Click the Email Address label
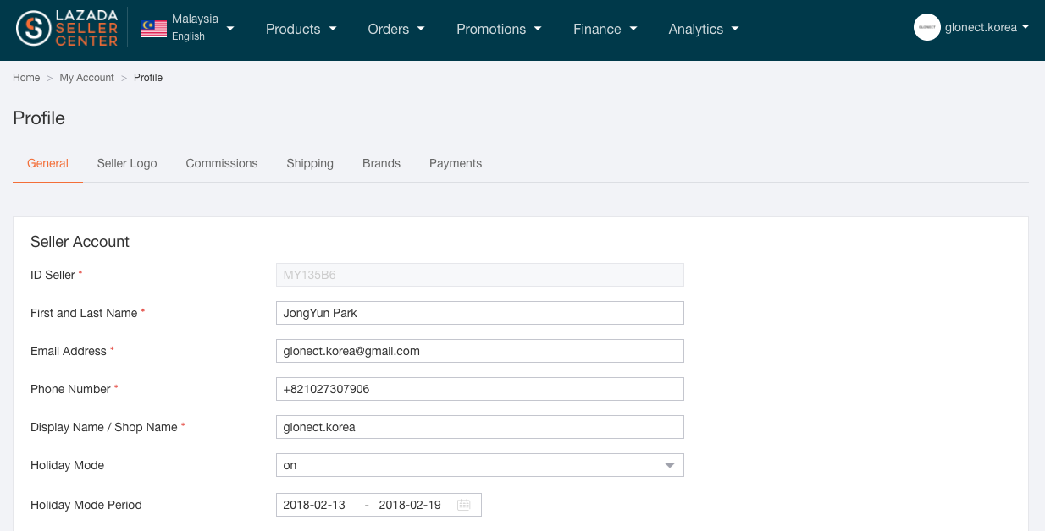Viewport: 1045px width, 531px height. [69, 351]
